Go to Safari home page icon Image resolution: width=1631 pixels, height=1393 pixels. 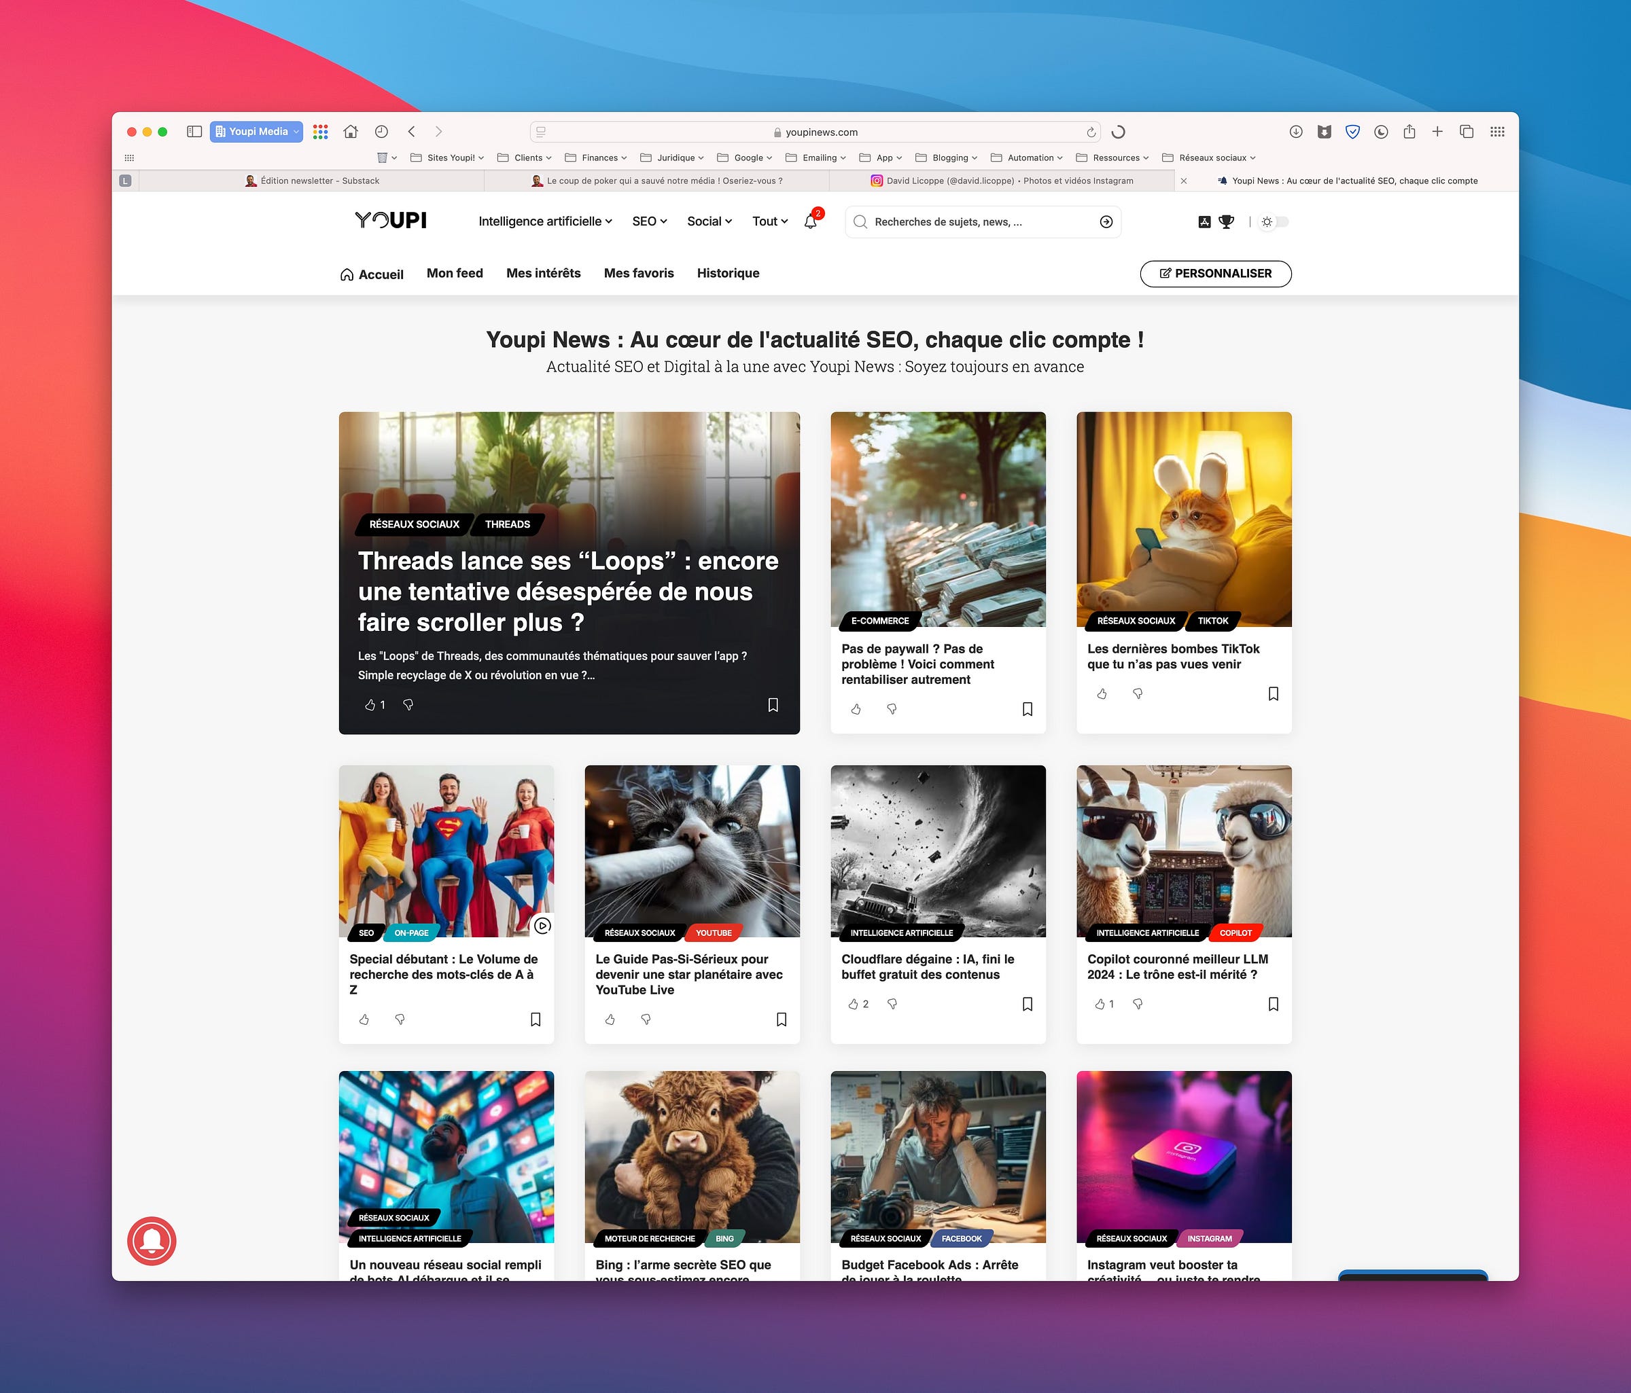[x=351, y=131]
